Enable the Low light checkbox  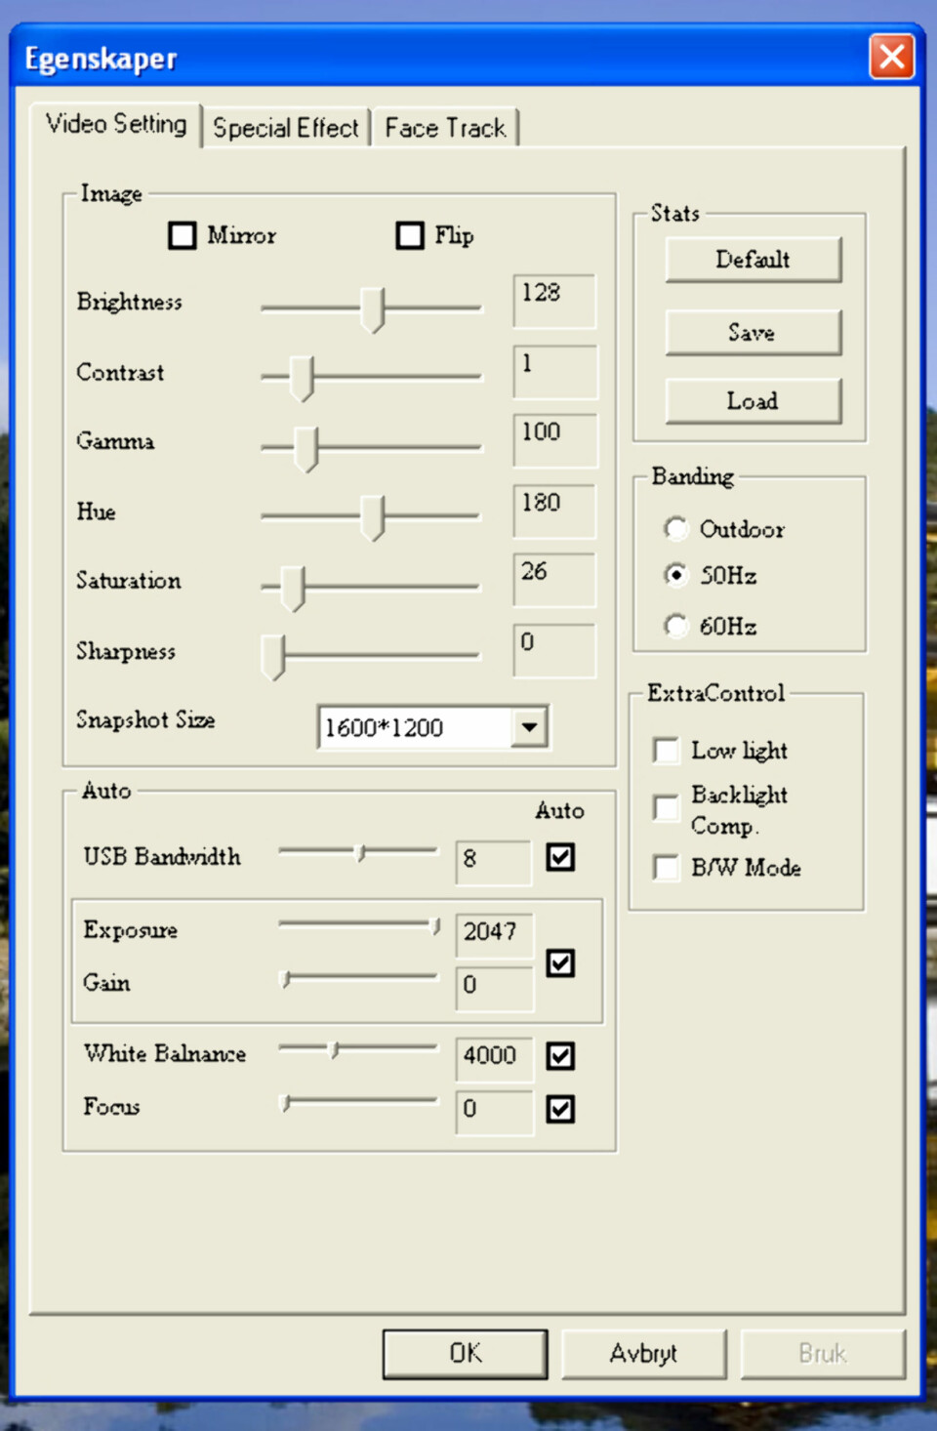point(667,751)
